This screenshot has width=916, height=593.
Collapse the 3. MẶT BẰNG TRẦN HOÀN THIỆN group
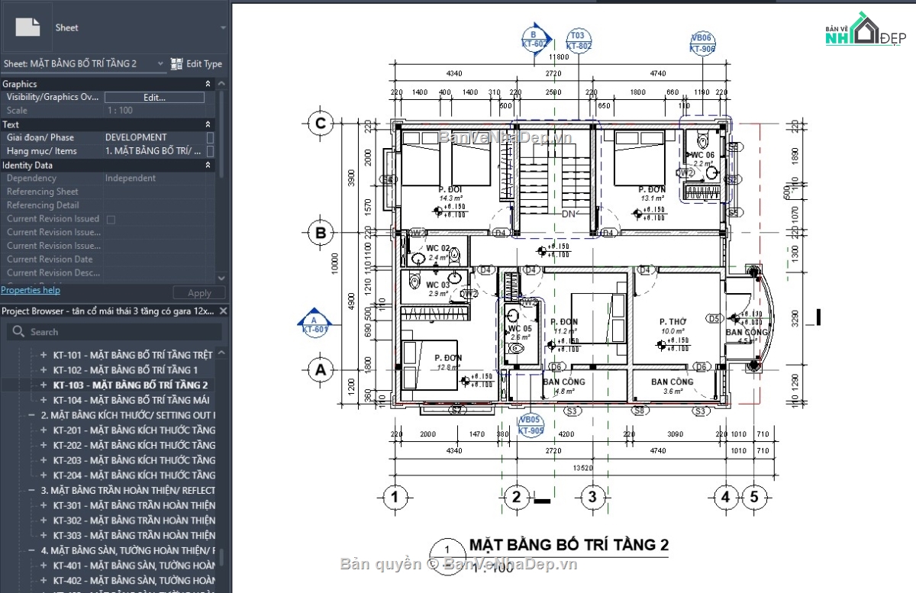32,490
